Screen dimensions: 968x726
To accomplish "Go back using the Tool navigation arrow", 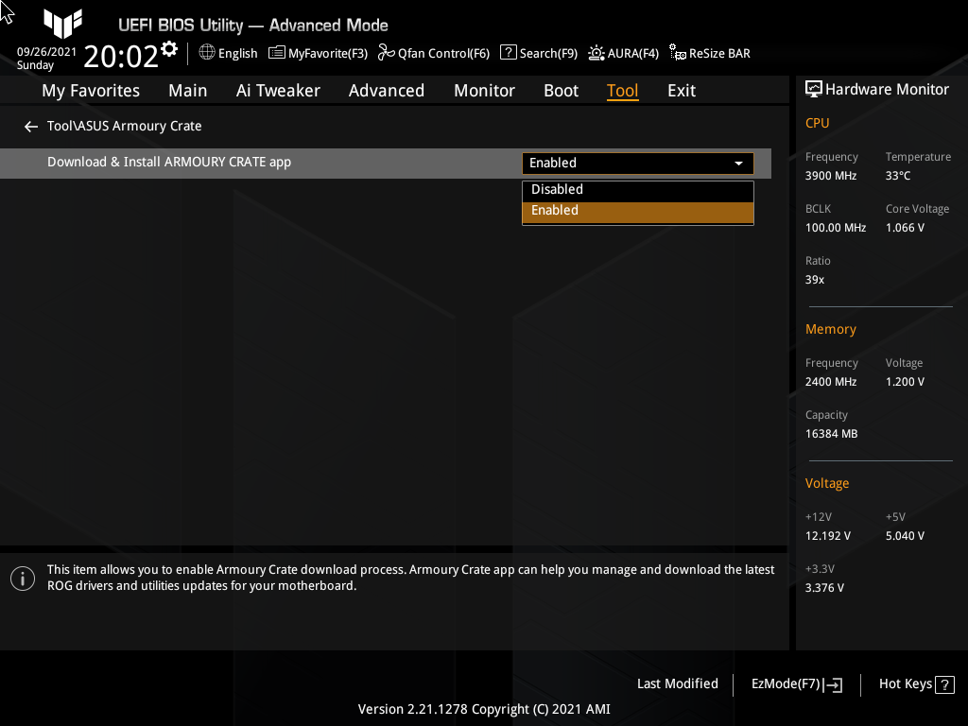I will pyautogui.click(x=30, y=126).
